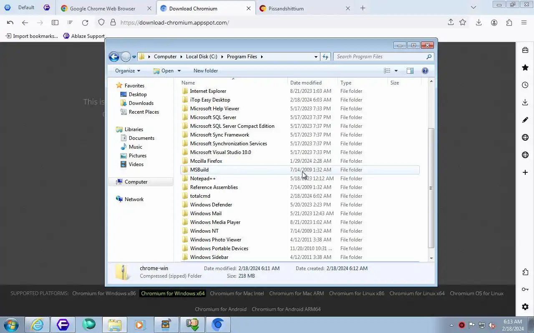Open Ablaze Support bookmark
534x333 pixels.
tap(83, 36)
